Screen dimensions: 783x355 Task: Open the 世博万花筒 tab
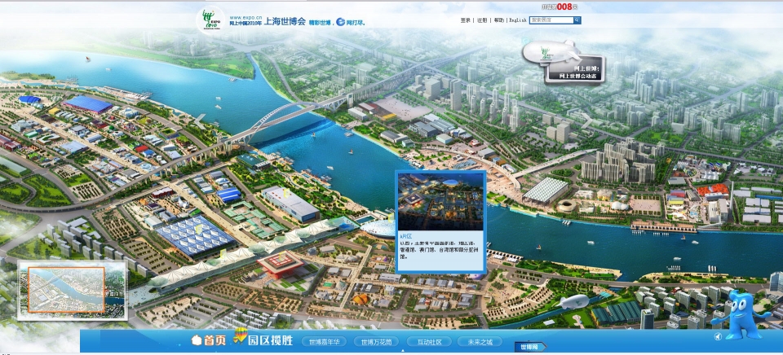click(x=376, y=342)
